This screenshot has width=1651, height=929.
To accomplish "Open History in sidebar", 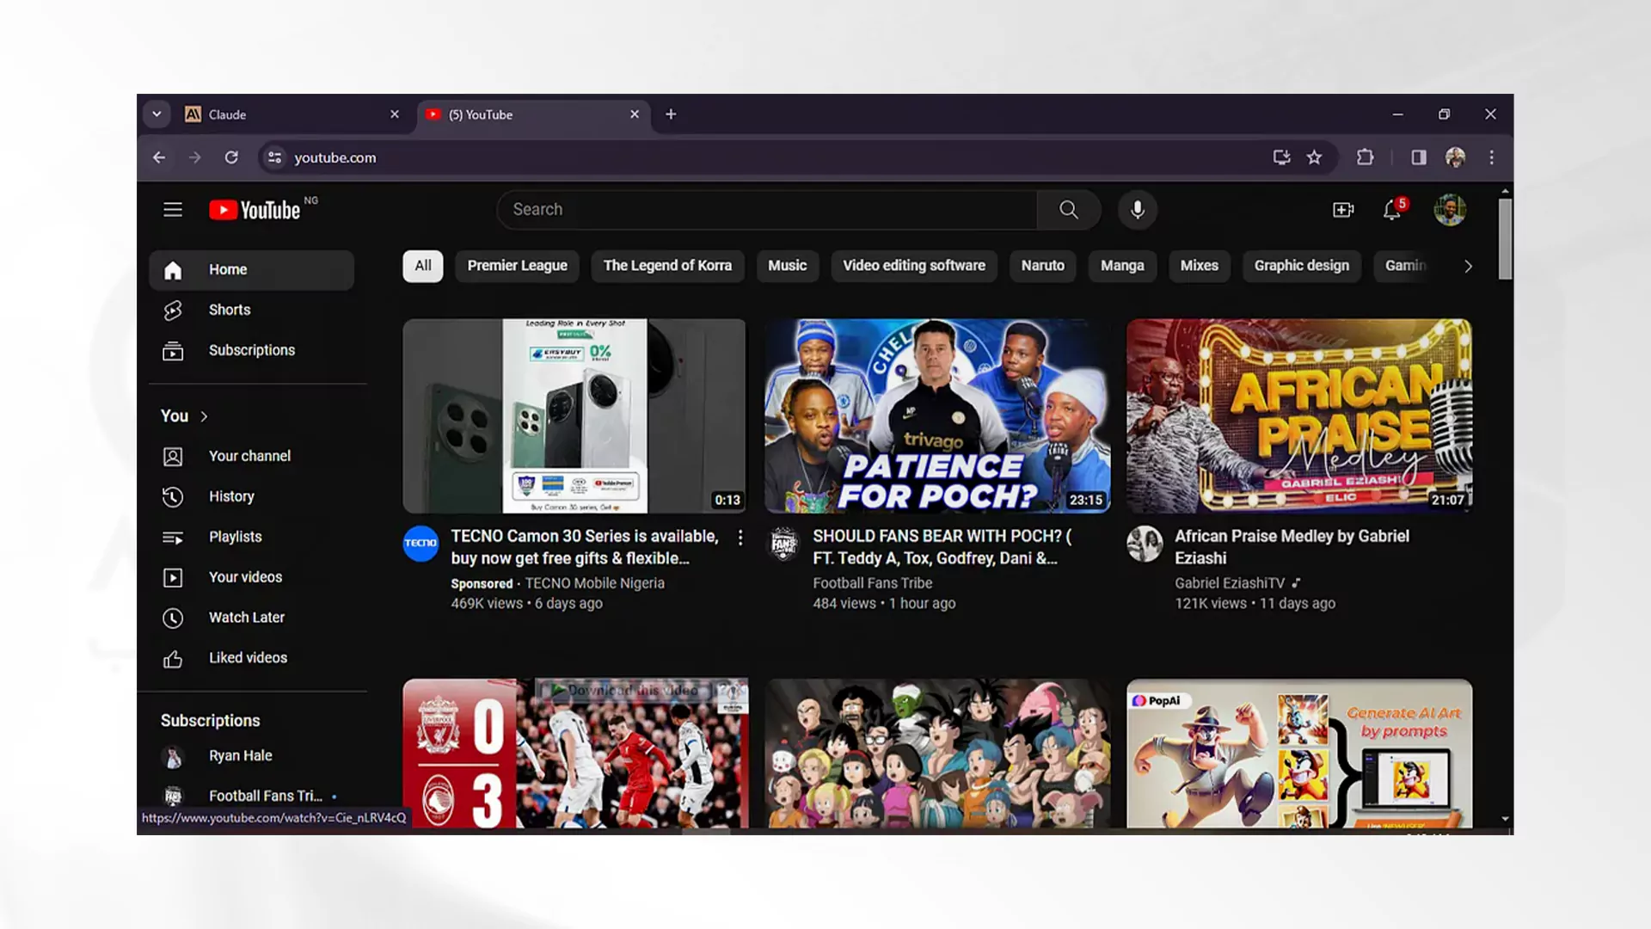I will point(251,496).
